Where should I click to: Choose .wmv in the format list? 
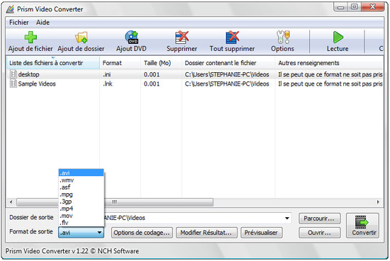tap(81, 180)
